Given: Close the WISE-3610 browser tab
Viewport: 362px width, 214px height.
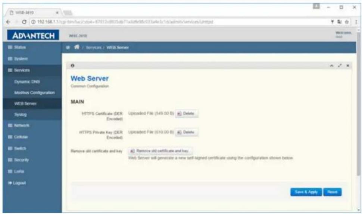Looking at the screenshot, I should 57,12.
